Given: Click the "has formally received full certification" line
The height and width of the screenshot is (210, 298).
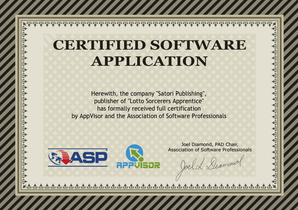Looking at the screenshot, I should pos(149,108).
